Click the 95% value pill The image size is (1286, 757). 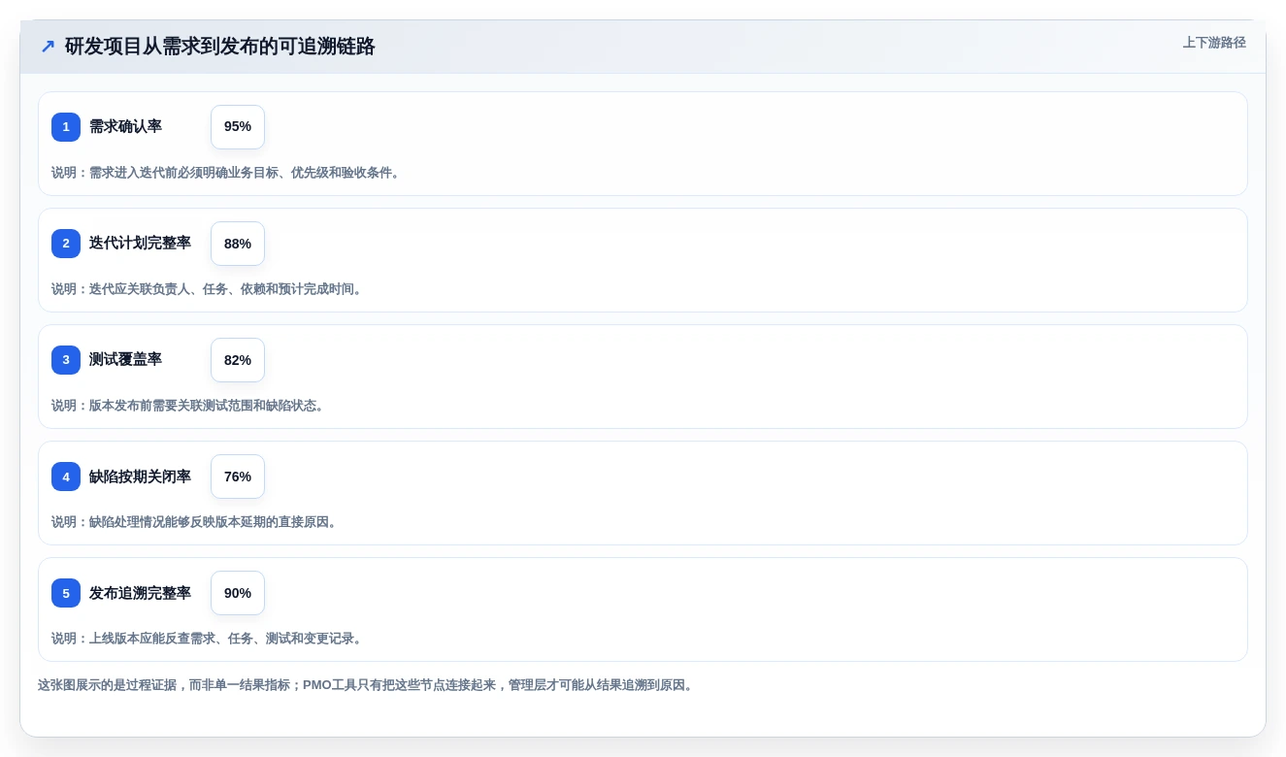(238, 127)
